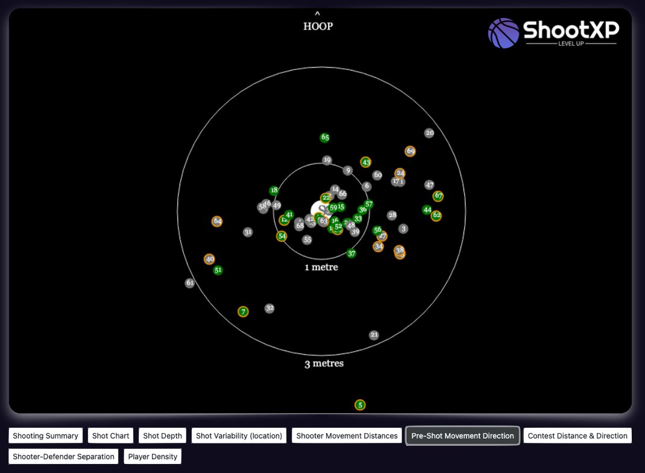The height and width of the screenshot is (473, 645).
Task: Select gray shot marker 6
Action: (x=367, y=186)
